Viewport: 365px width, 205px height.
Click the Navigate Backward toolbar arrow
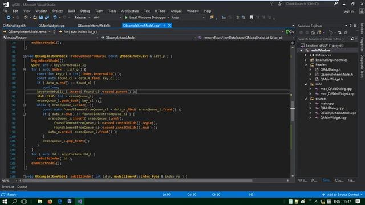click(x=9, y=18)
